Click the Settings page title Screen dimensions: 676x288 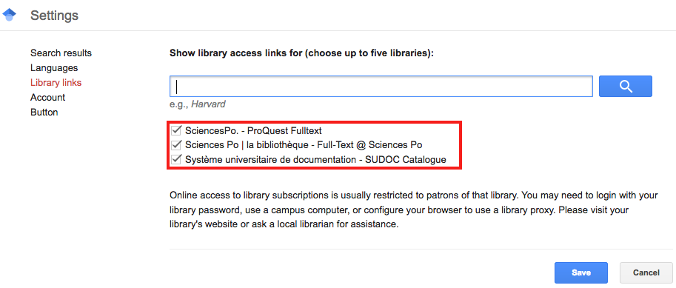click(x=54, y=16)
